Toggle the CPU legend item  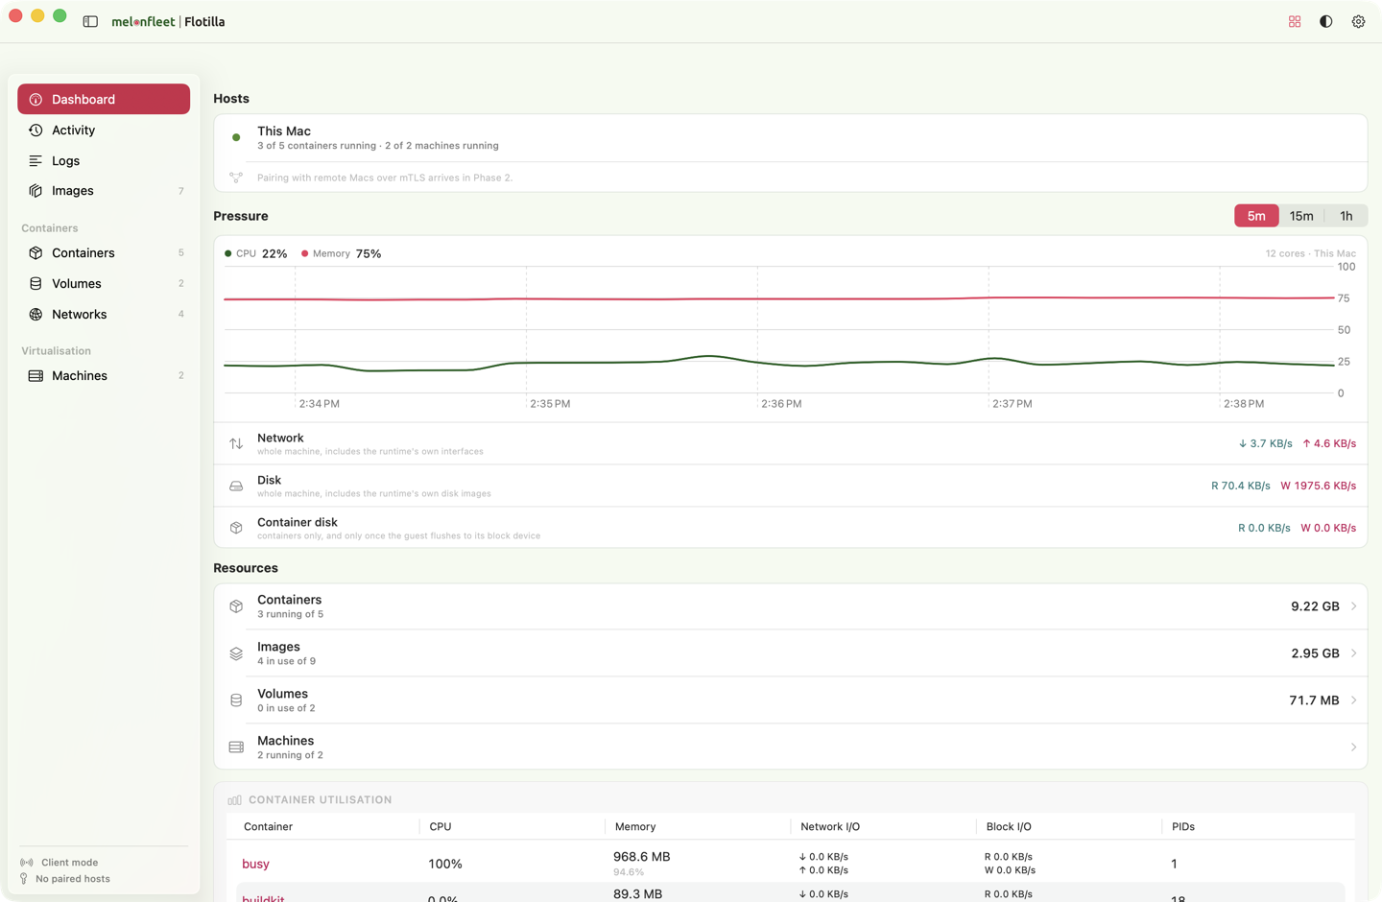pos(255,254)
